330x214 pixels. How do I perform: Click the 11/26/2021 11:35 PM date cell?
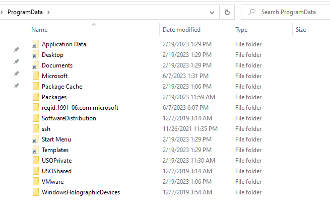coord(190,129)
